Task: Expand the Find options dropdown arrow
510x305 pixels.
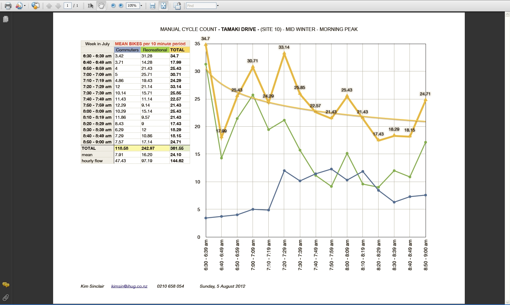Action: tap(218, 6)
